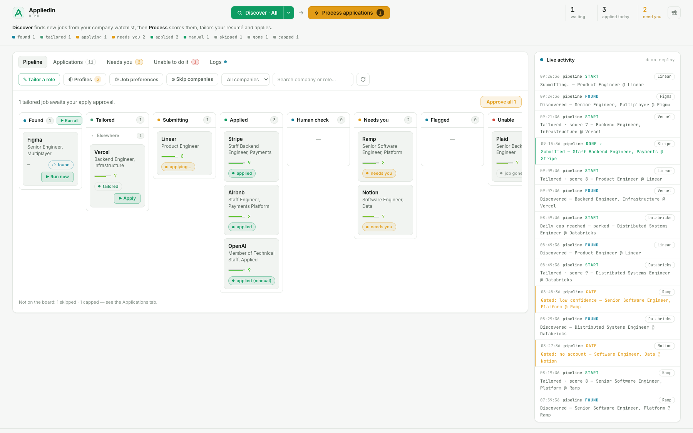This screenshot has height=433, width=693.
Task: Click the Submitting column header
Action: [184, 120]
